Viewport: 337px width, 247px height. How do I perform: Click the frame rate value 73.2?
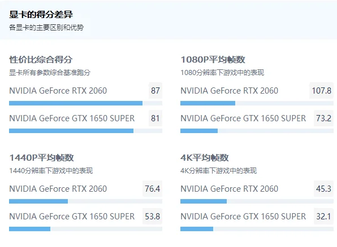click(x=323, y=118)
